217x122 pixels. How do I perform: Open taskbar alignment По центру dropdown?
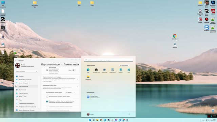pyautogui.click(x=70, y=92)
